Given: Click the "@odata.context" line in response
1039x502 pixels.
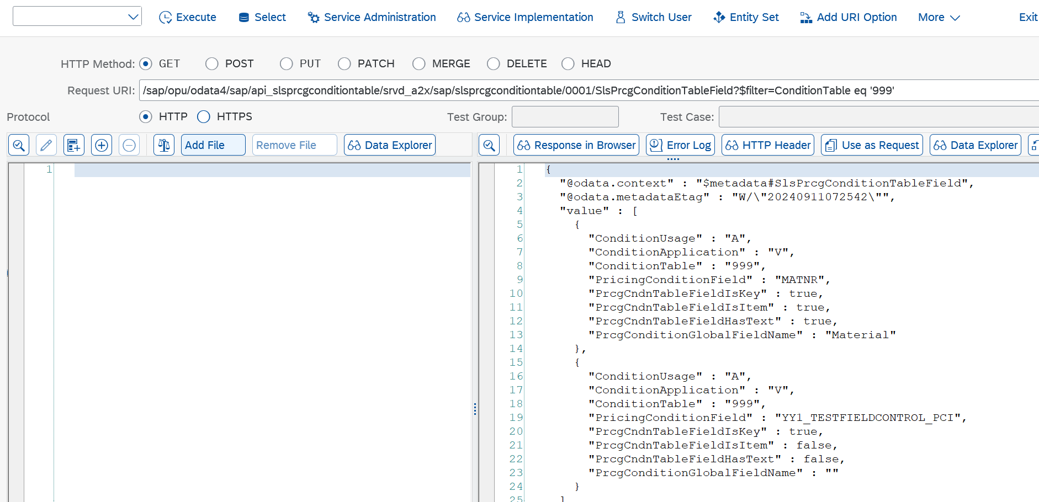Looking at the screenshot, I should click(767, 183).
